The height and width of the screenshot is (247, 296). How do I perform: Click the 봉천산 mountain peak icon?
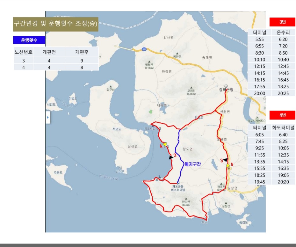point(177,54)
